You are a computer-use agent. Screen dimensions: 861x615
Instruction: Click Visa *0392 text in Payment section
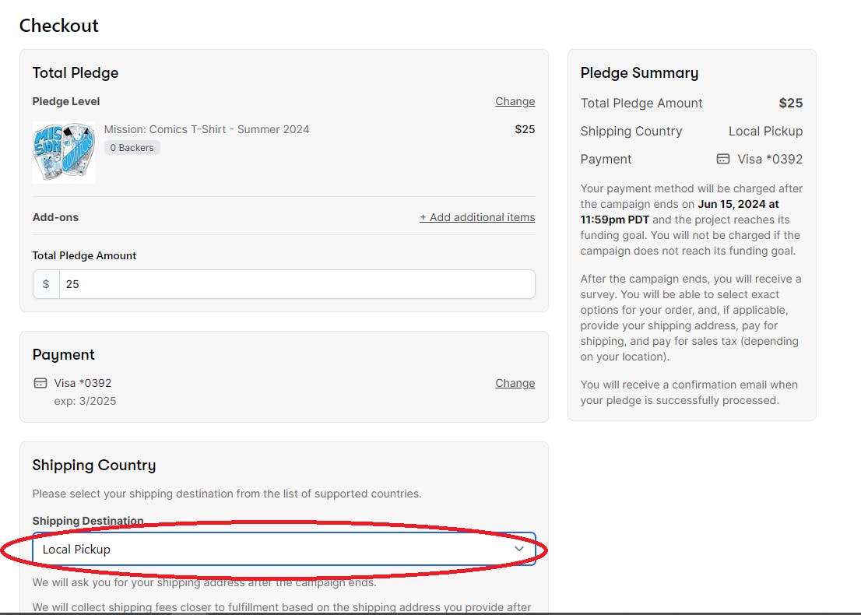[x=83, y=383]
